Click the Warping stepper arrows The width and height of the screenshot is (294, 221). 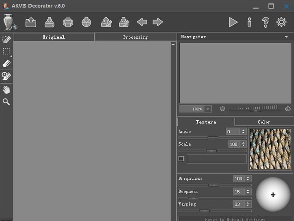point(248,204)
